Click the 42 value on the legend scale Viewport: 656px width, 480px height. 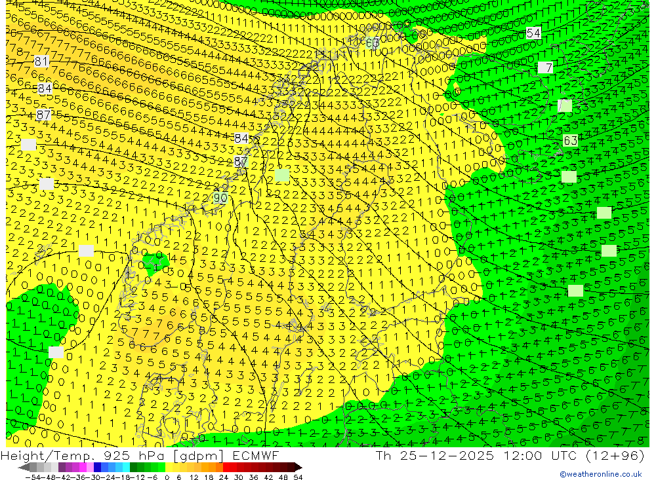(x=268, y=477)
